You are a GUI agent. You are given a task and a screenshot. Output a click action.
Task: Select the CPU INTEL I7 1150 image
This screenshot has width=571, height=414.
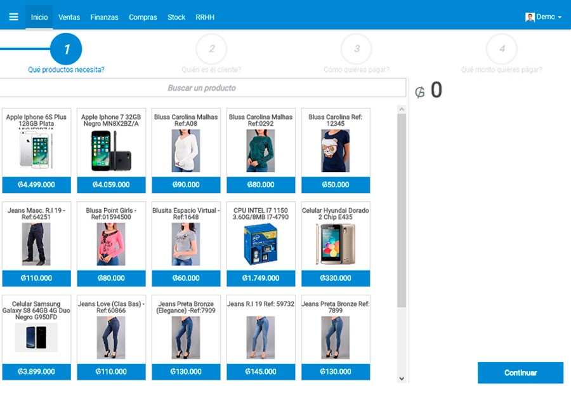(x=261, y=244)
